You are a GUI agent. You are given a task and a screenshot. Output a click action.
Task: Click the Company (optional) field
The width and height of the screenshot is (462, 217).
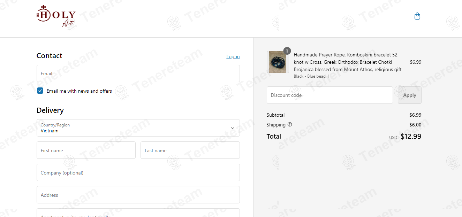[x=138, y=172]
